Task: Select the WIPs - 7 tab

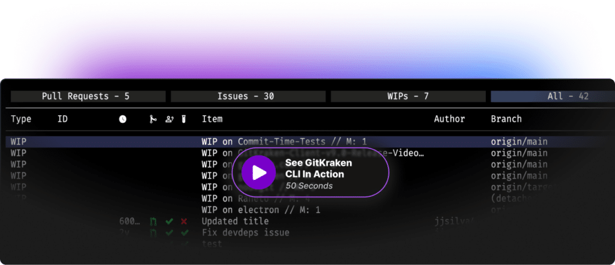Action: coord(408,96)
